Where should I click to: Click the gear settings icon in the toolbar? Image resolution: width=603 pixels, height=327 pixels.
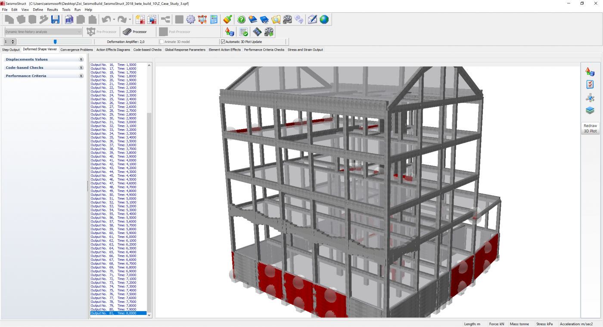tap(191, 19)
